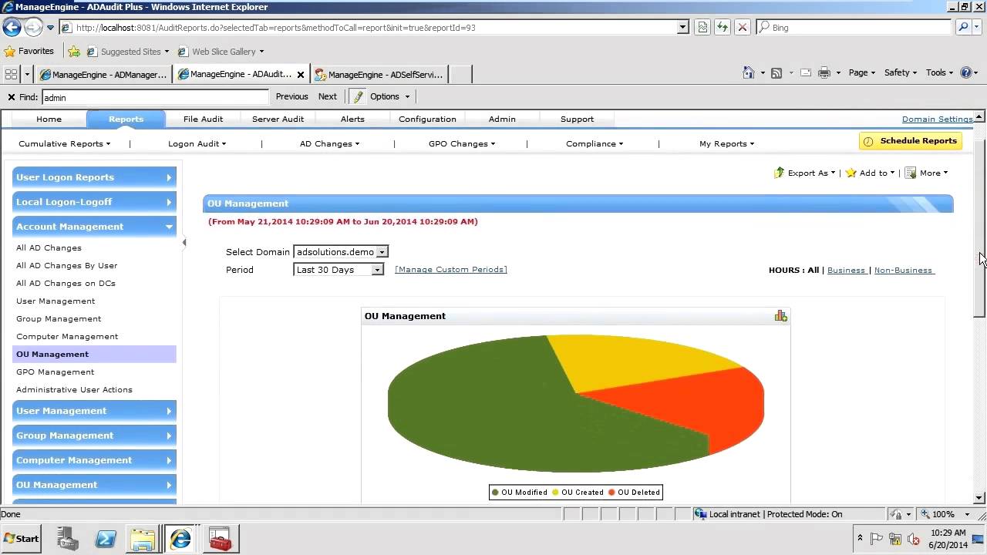Viewport: 987px width, 555px height.
Task: Expand the Cumulative Reports menu
Action: [x=65, y=143]
